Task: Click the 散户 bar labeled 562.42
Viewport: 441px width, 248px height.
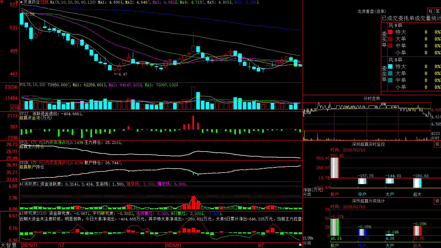Action: tap(334, 168)
